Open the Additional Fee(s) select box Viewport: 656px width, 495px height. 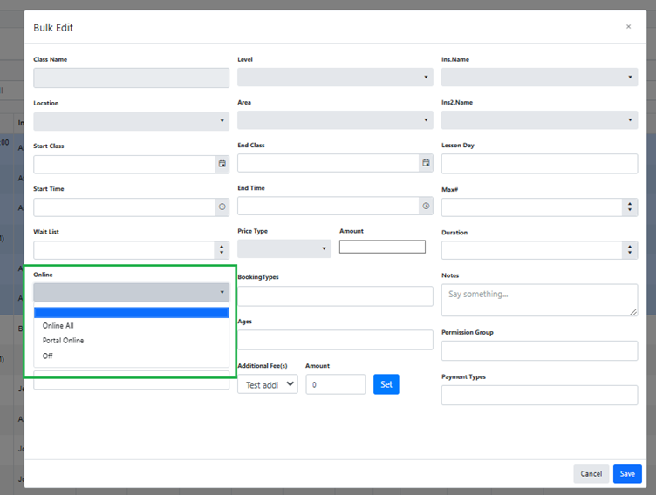pos(267,384)
